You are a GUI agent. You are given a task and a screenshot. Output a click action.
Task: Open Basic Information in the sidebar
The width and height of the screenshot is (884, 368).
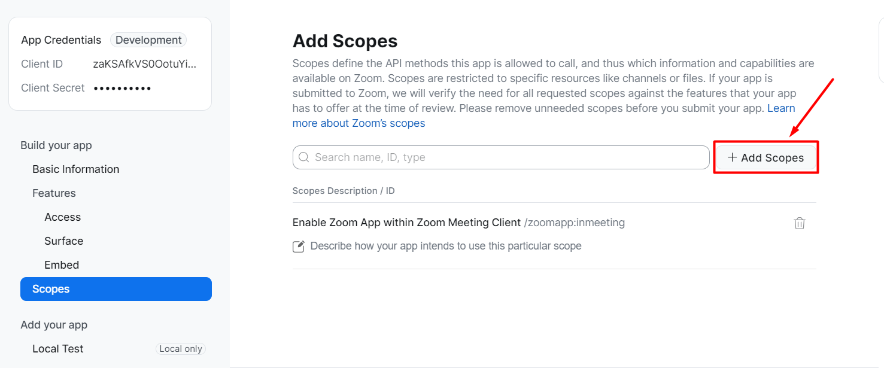[x=75, y=169]
